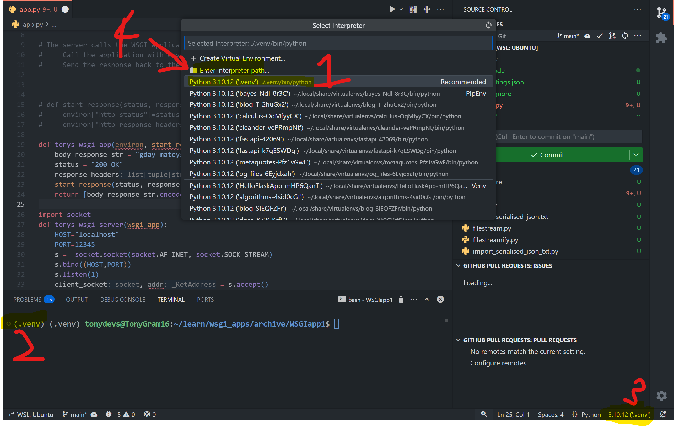Open the run button dropdown arrow
The width and height of the screenshot is (674, 427).
coord(401,9)
